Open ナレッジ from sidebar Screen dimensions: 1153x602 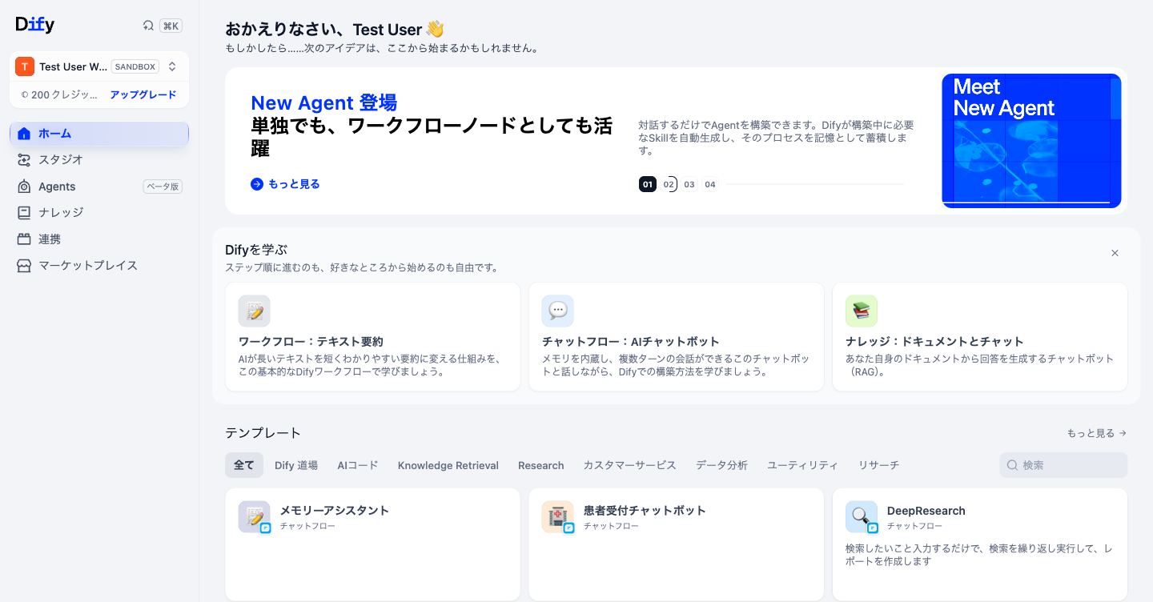click(x=99, y=213)
